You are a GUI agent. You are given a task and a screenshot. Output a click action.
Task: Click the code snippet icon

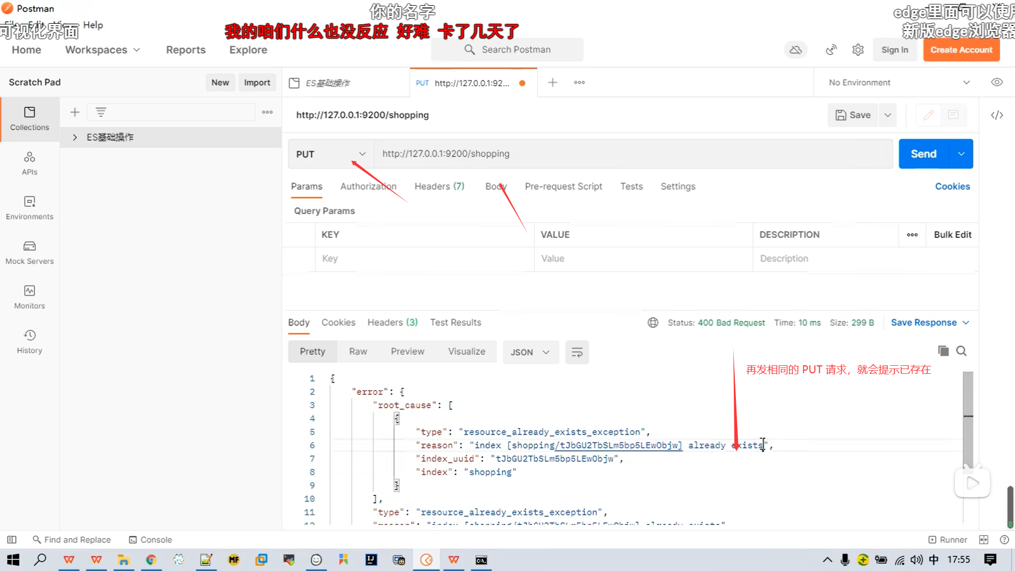(996, 115)
